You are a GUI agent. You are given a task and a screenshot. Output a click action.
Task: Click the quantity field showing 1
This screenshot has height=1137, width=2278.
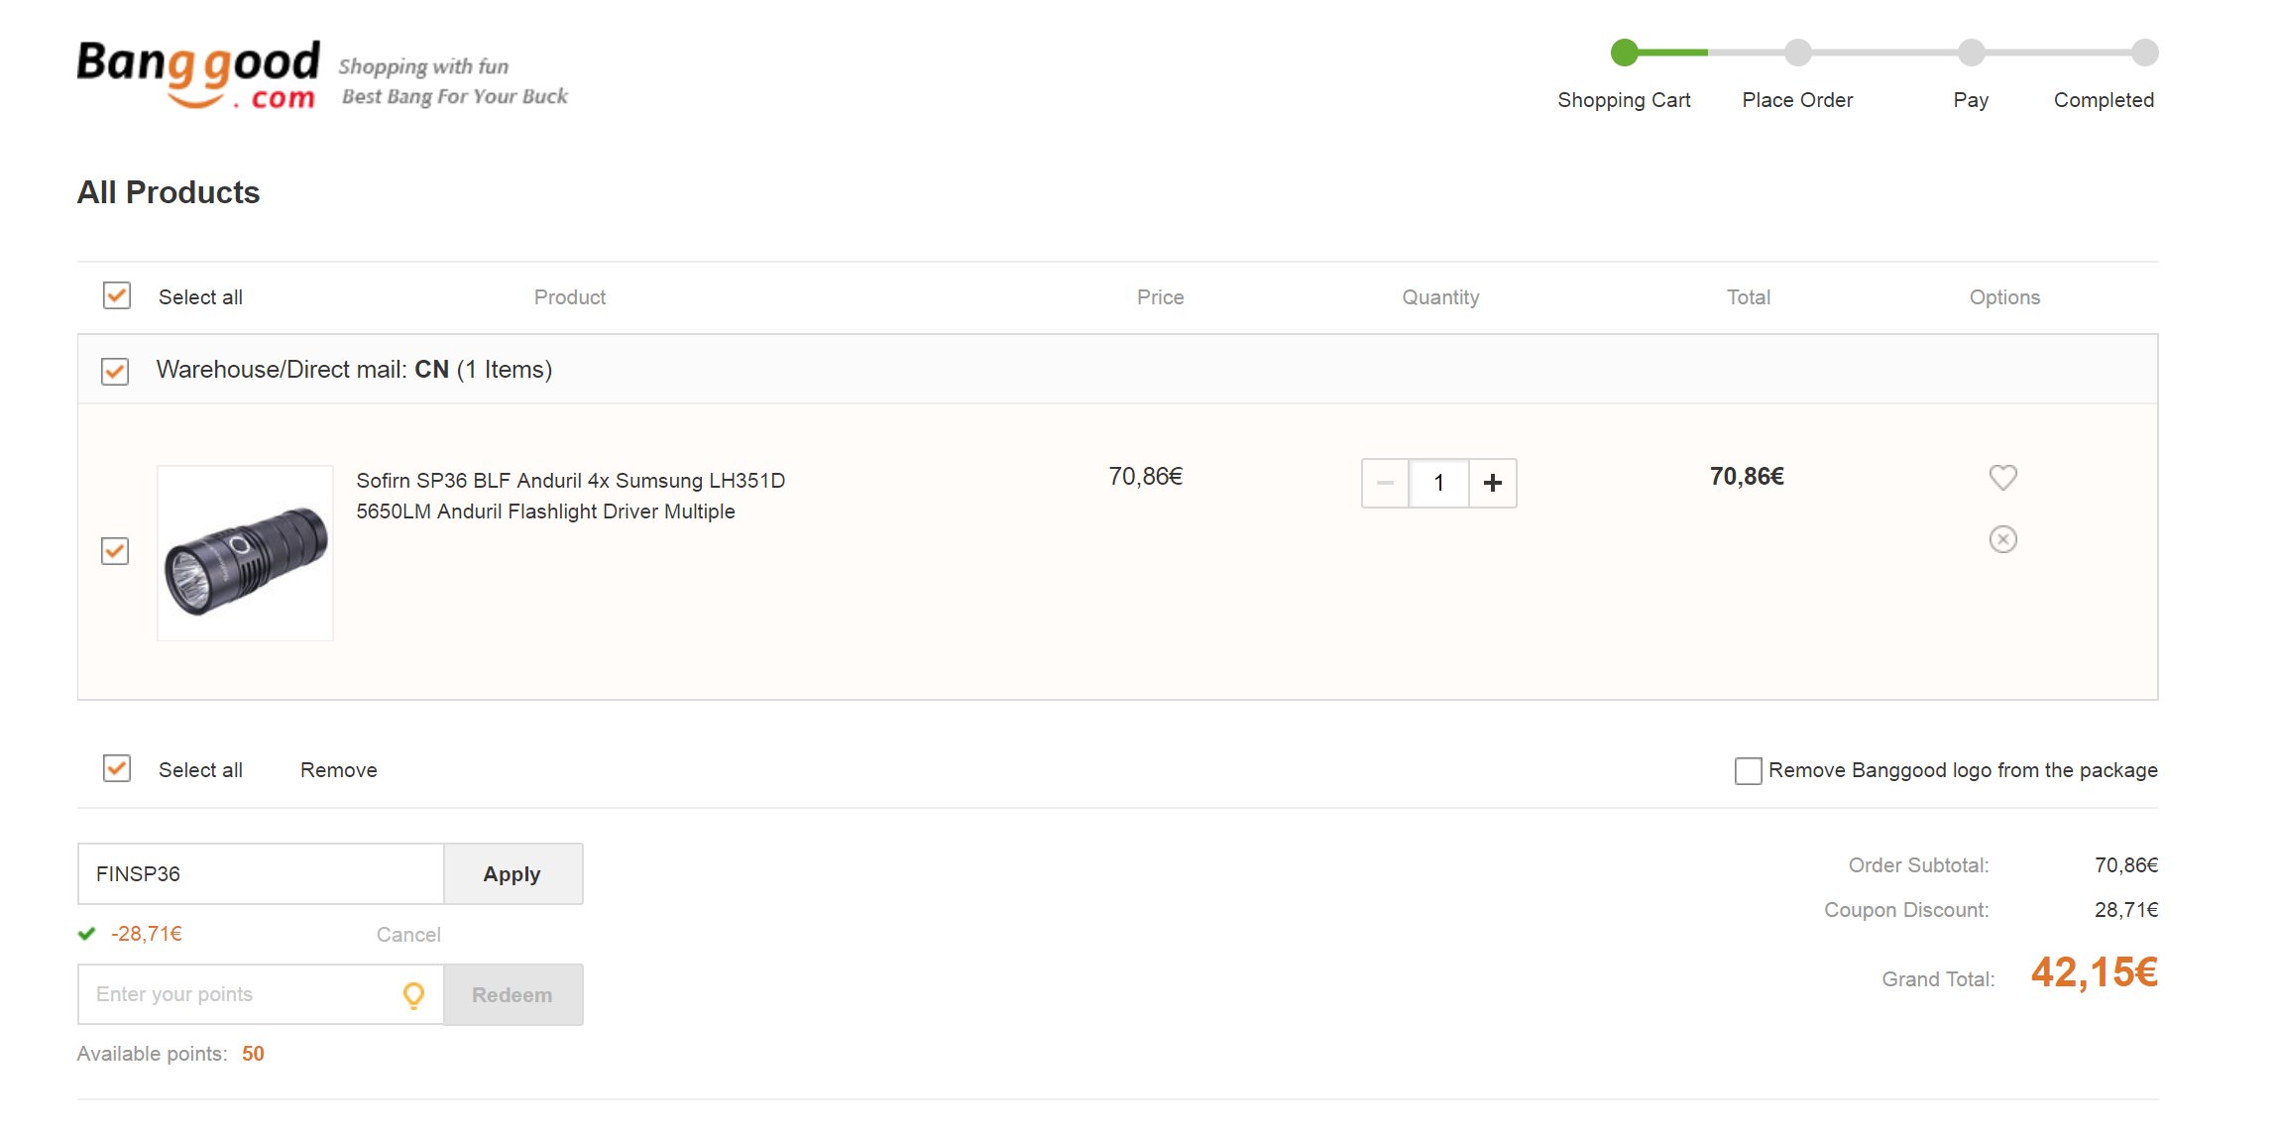(x=1438, y=483)
